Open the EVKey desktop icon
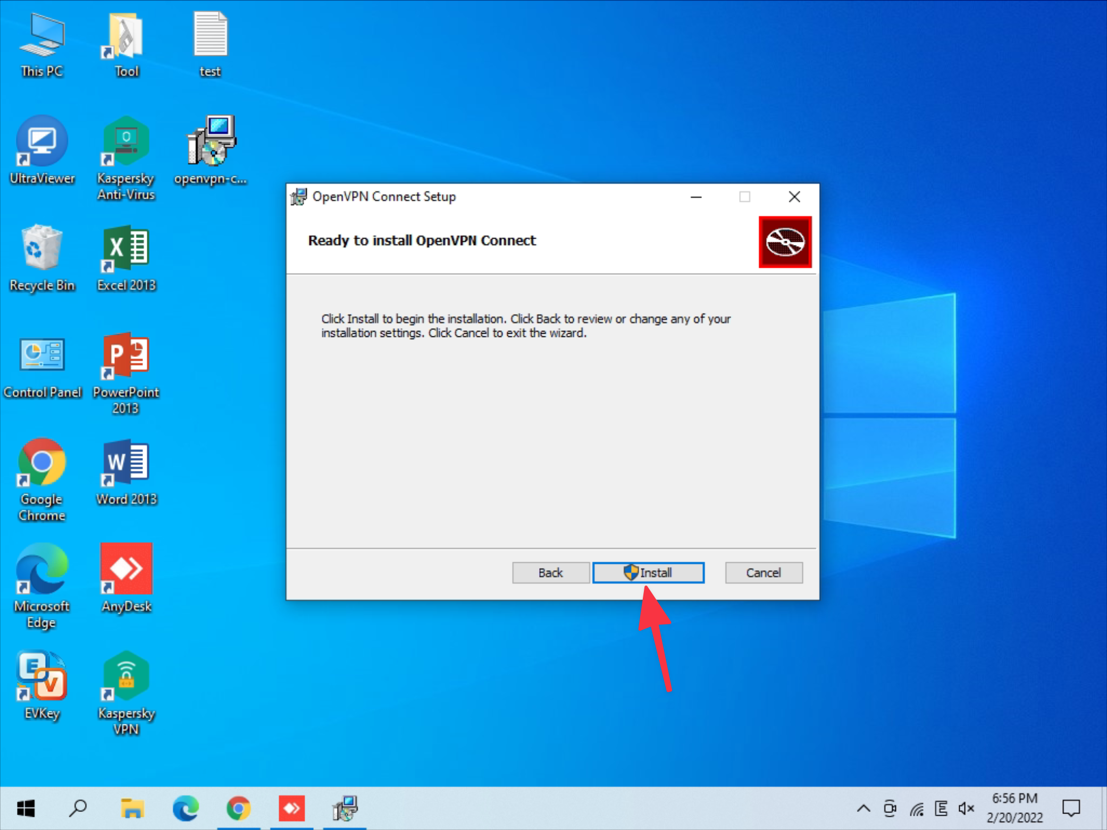The width and height of the screenshot is (1107, 830). pos(41,676)
